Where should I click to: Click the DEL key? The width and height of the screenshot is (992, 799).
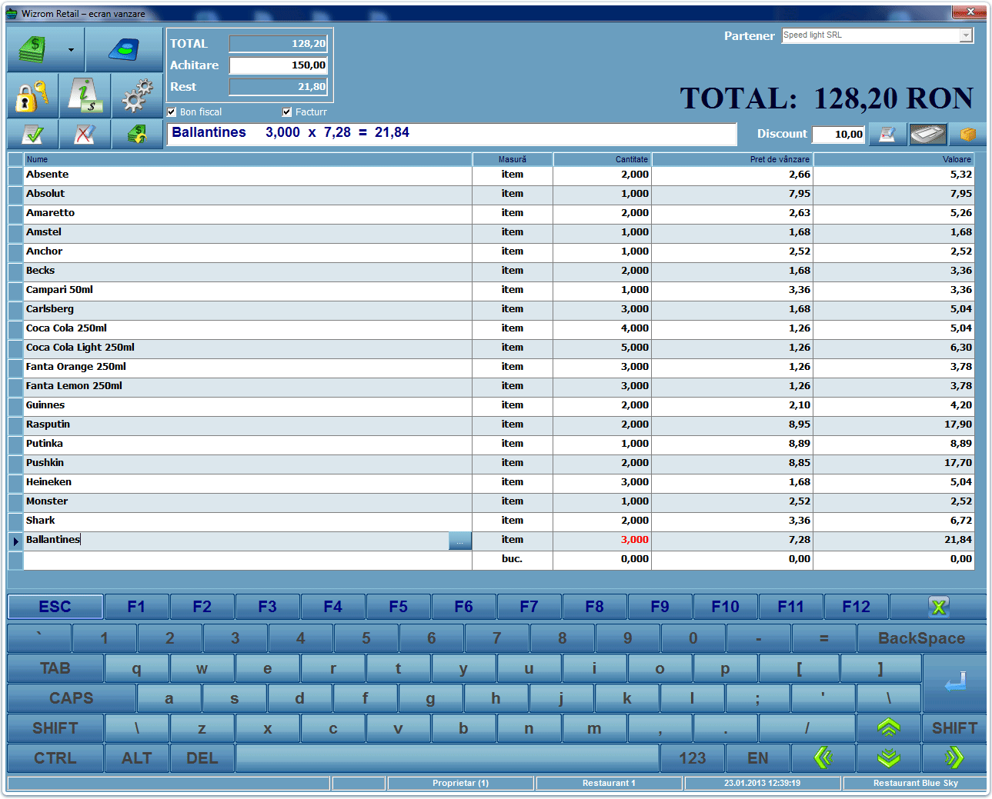pyautogui.click(x=202, y=758)
